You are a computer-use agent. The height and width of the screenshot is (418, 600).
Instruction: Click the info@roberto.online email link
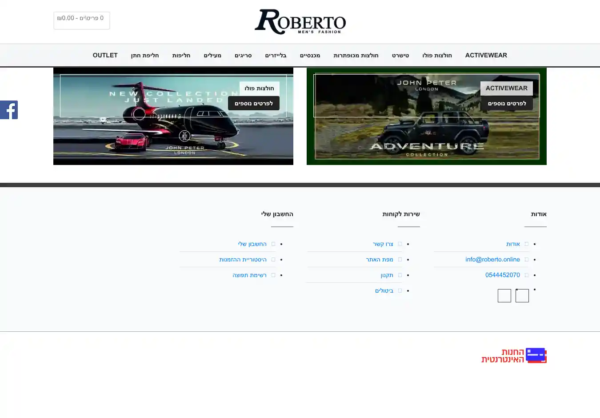(x=492, y=260)
